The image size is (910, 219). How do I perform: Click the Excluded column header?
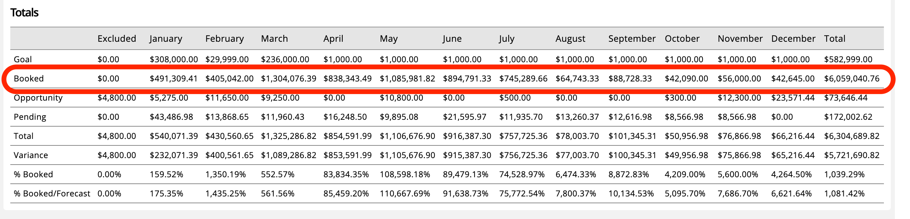pyautogui.click(x=116, y=38)
